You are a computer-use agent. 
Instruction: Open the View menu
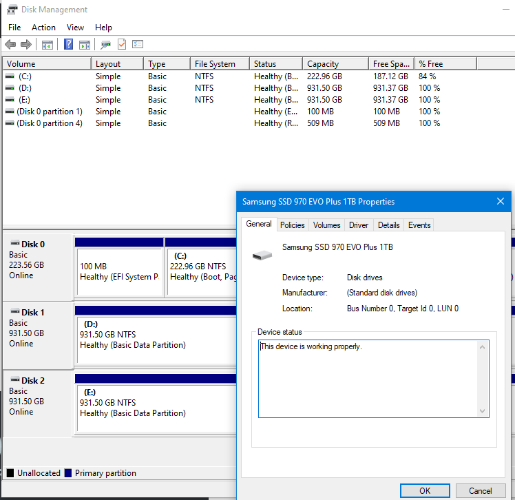click(x=75, y=28)
